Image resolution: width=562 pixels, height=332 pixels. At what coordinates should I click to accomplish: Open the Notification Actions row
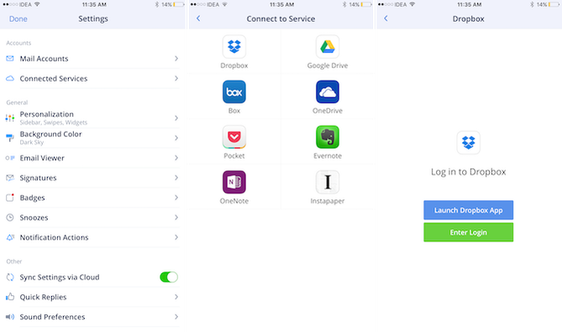point(92,237)
